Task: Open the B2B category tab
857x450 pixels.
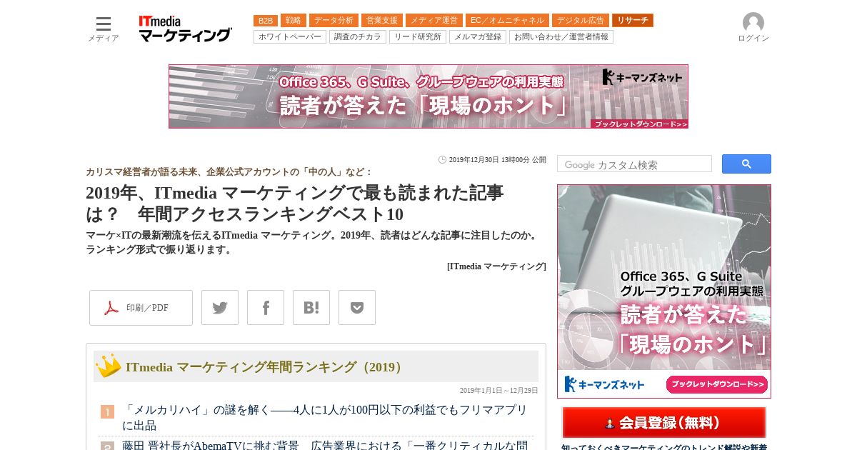Action: (266, 21)
